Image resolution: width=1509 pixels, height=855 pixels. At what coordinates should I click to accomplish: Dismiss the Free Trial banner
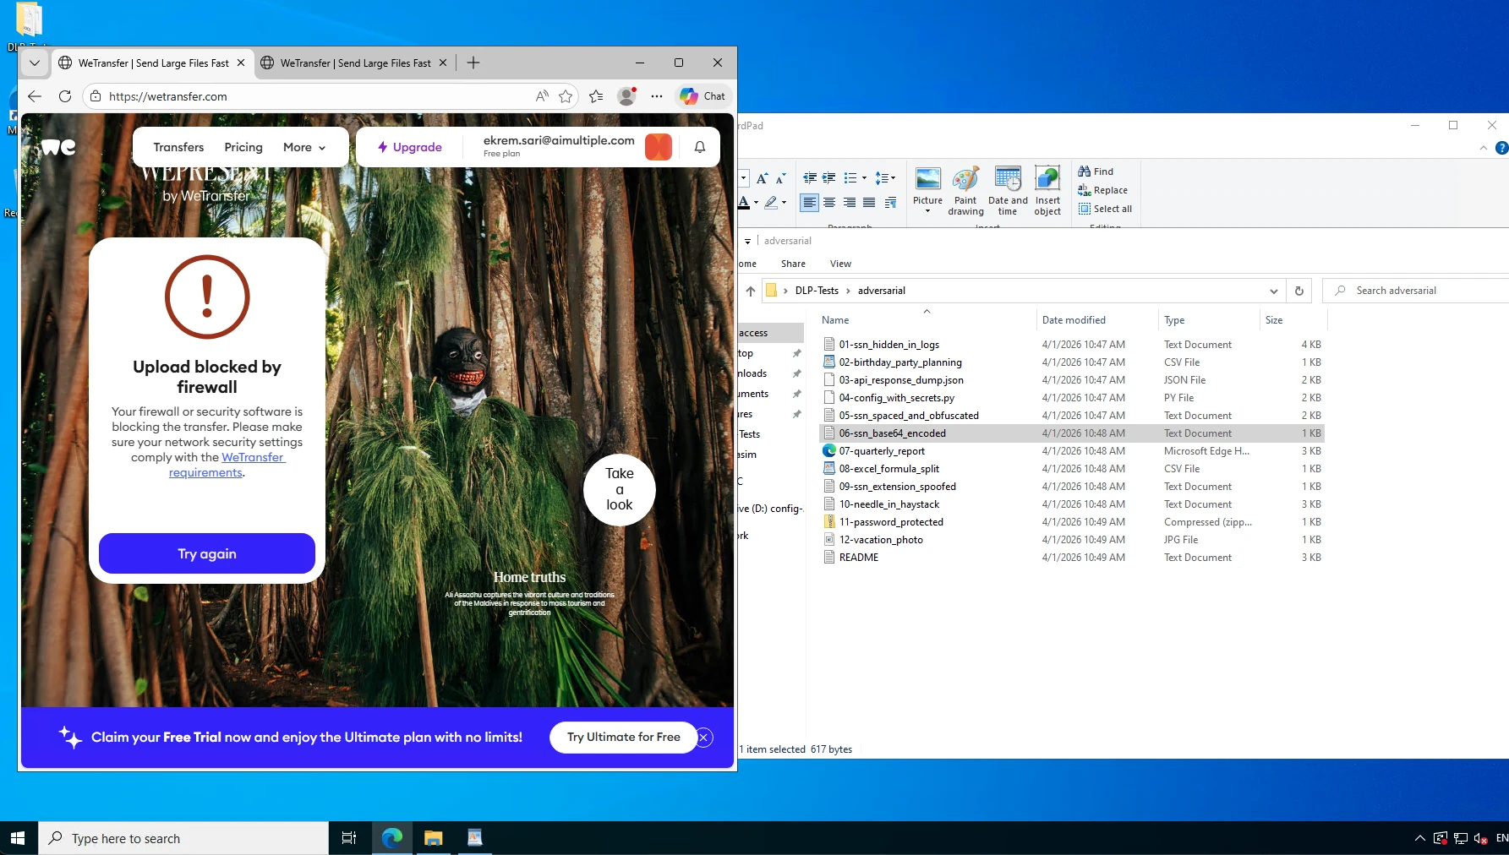point(703,738)
